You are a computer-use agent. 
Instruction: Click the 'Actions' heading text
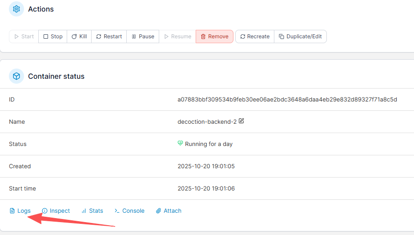[x=41, y=9]
